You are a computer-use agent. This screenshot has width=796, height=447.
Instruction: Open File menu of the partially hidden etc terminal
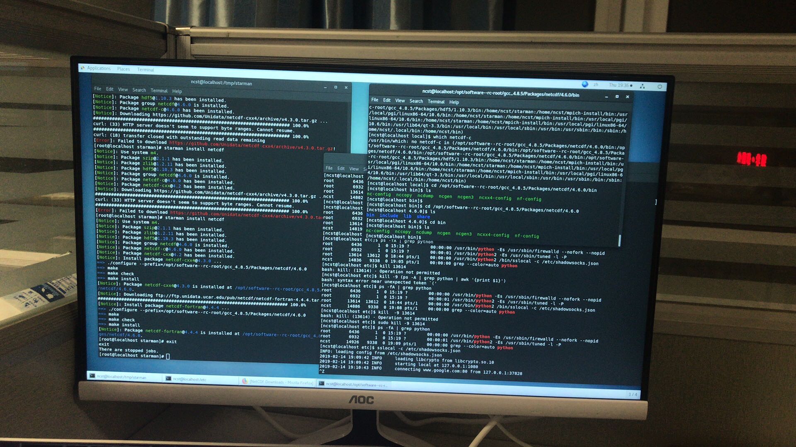(x=329, y=168)
